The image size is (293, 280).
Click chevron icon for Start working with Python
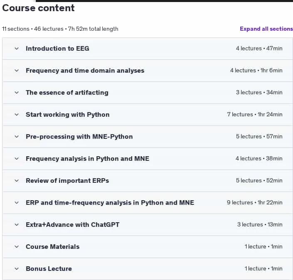tap(17, 115)
